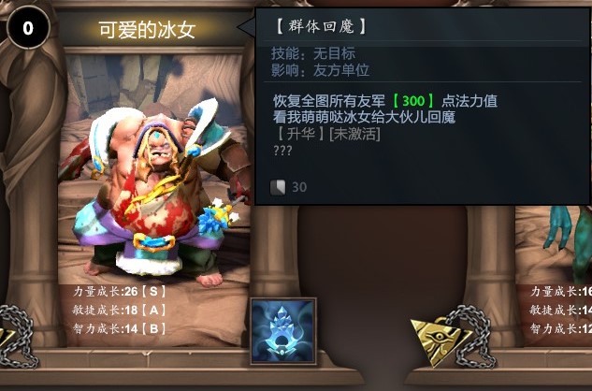Click the 敏捷成长:18 [A] stat line
The height and width of the screenshot is (391, 592).
(120, 311)
